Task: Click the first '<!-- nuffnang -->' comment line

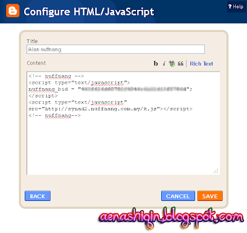Action: pos(56,76)
